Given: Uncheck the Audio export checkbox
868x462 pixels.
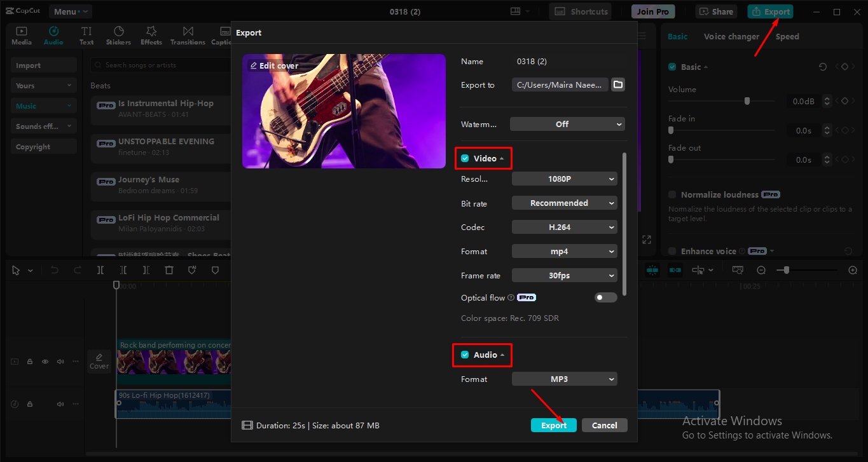Looking at the screenshot, I should [464, 355].
